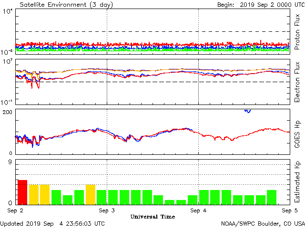Click the "200" GOES Hp scale label
Screen dimensions: 305x228
tap(8, 112)
